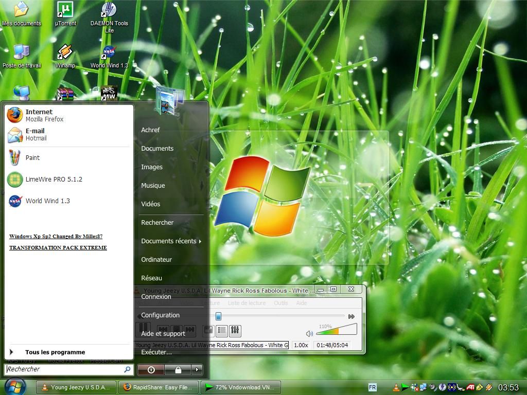This screenshot has width=527, height=395.
Task: Open Achref user folder
Action: 150,130
